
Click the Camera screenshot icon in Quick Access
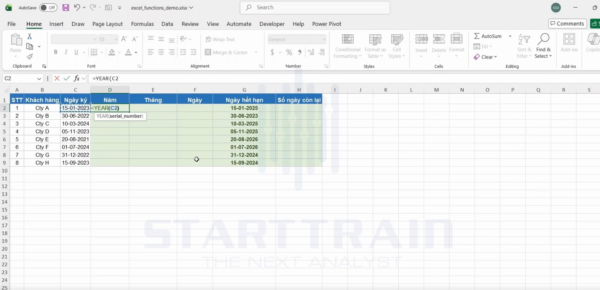(x=108, y=8)
